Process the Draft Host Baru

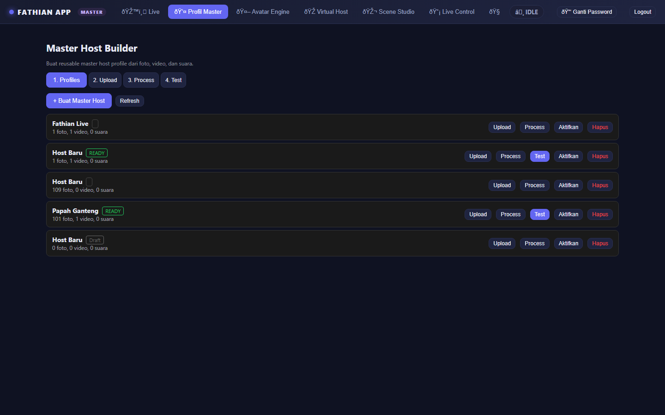click(x=535, y=243)
